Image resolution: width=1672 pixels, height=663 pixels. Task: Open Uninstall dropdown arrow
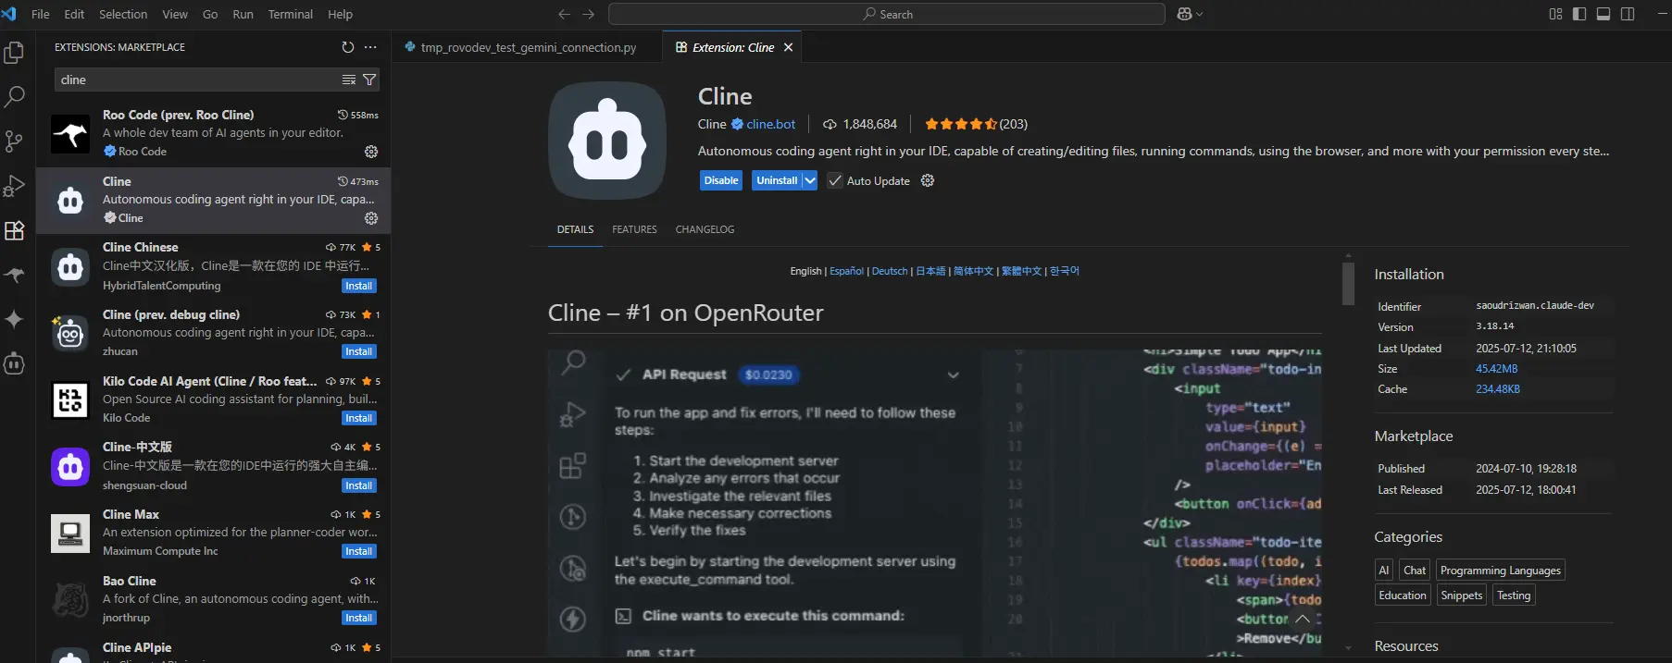pyautogui.click(x=810, y=181)
